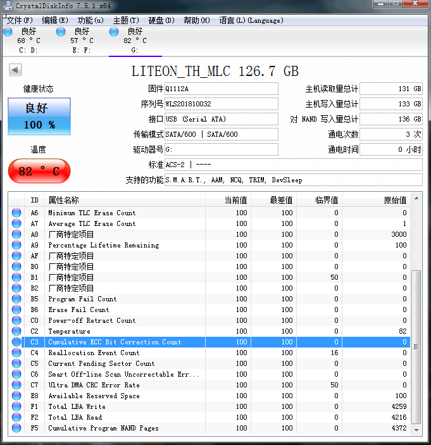The height and width of the screenshot is (445, 431).
Task: Click the red 82 °C temperature button
Action: click(39, 171)
